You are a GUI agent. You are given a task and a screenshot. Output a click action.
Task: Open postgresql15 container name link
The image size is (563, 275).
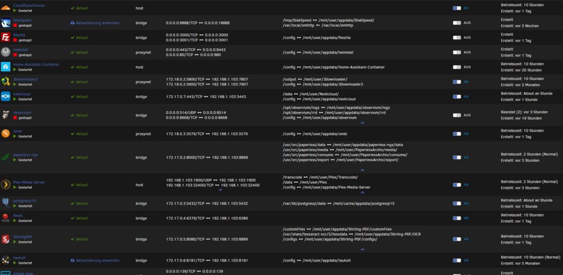pos(25,201)
